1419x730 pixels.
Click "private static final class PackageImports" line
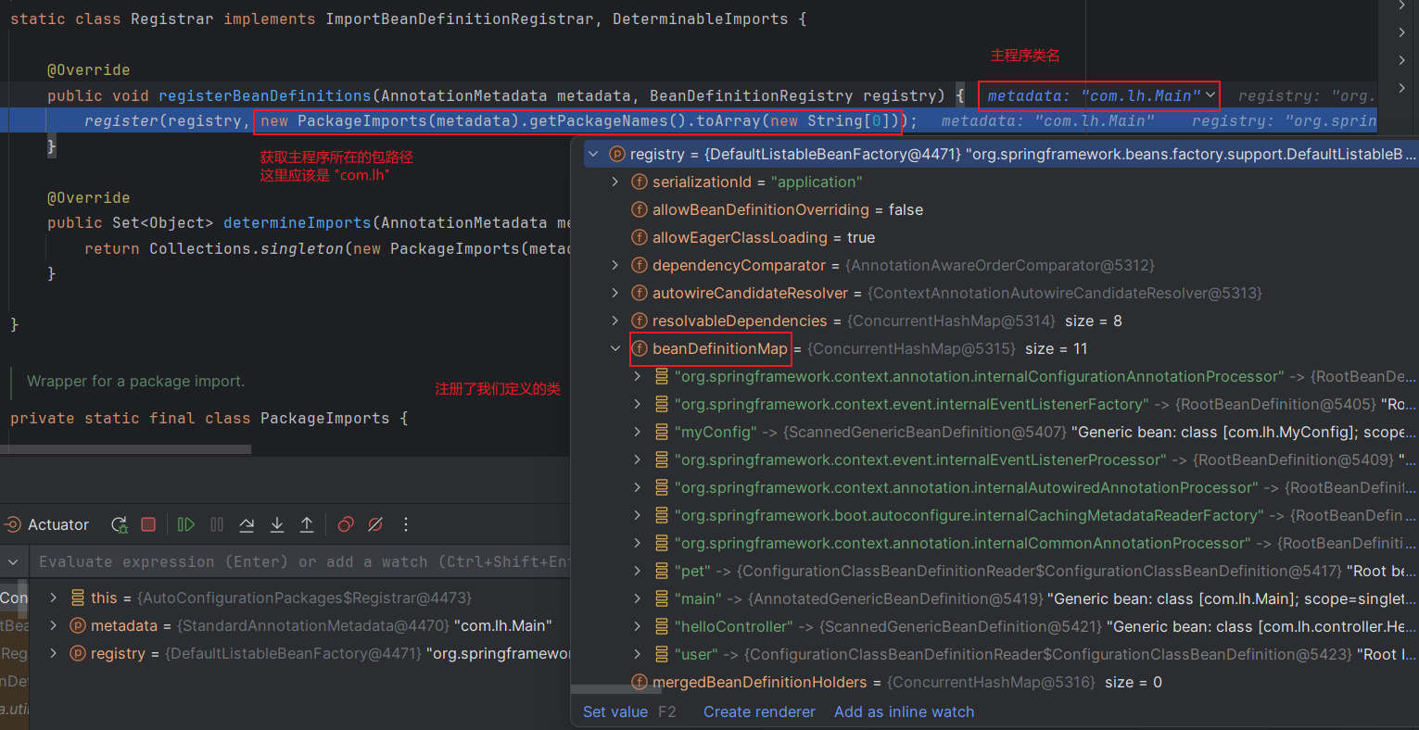[x=209, y=418]
